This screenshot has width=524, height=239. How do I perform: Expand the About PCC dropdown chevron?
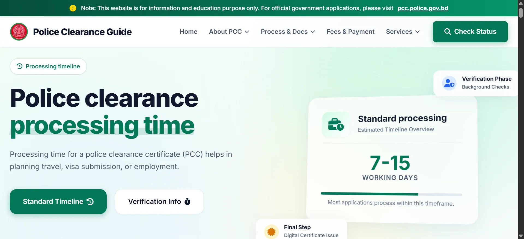pyautogui.click(x=247, y=32)
